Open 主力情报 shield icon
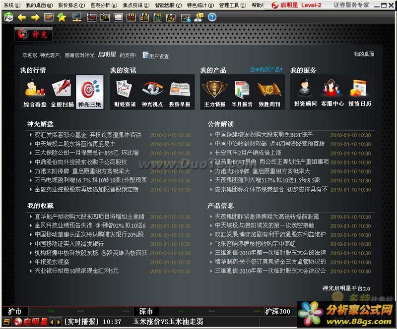Viewport: 397px width, 329px height. [x=215, y=93]
